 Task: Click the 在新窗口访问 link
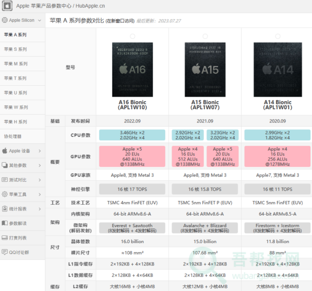click(120, 21)
